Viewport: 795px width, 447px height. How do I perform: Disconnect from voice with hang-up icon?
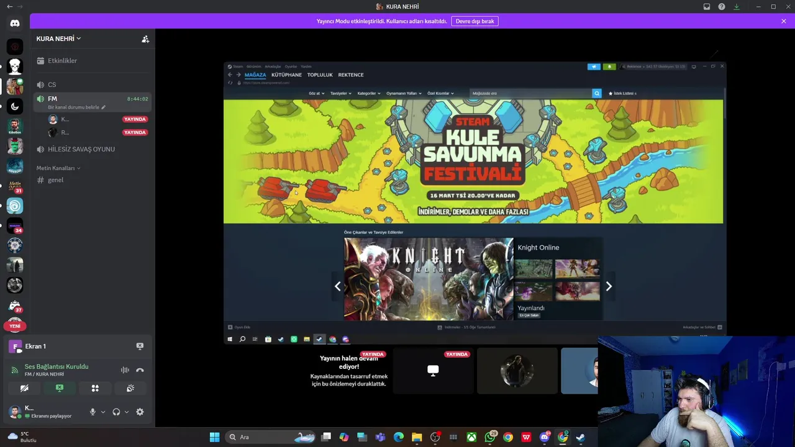(x=140, y=370)
